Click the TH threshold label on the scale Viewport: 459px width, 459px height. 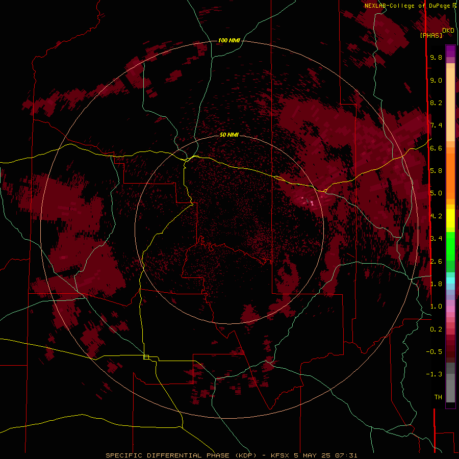point(438,397)
